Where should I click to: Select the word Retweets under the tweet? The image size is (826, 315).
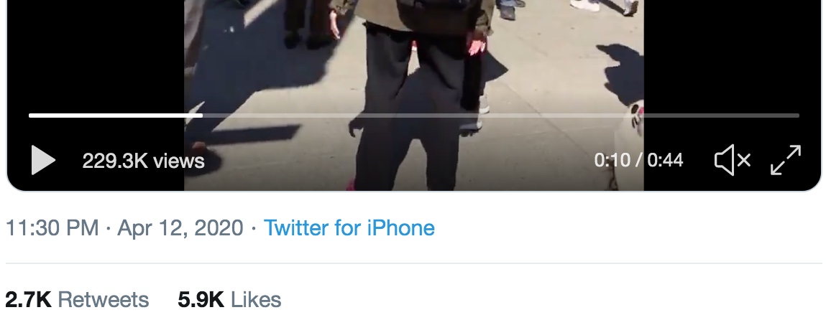[104, 300]
